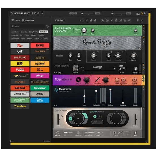
Task: Click the info icon in the header
Action: (38, 13)
